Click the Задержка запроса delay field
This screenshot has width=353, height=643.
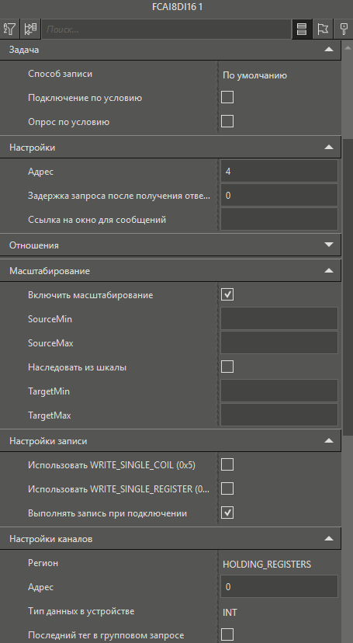(x=279, y=195)
